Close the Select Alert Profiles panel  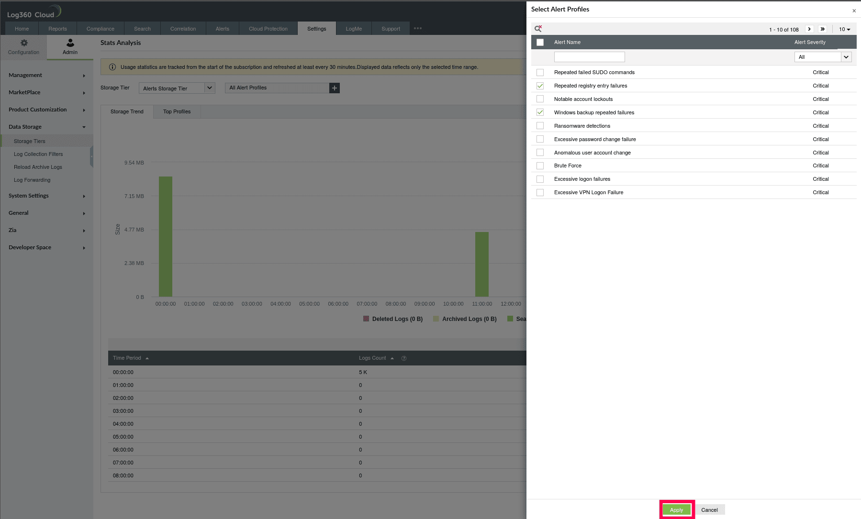point(854,11)
